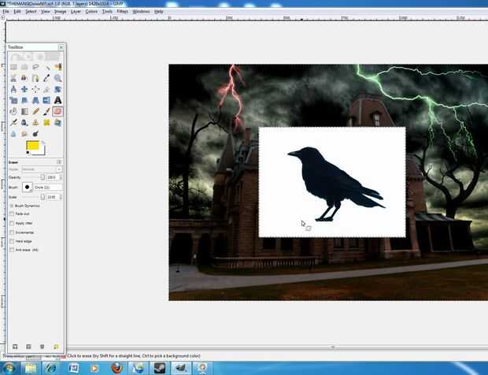Open the Mode dropdown in tool options

[42, 169]
